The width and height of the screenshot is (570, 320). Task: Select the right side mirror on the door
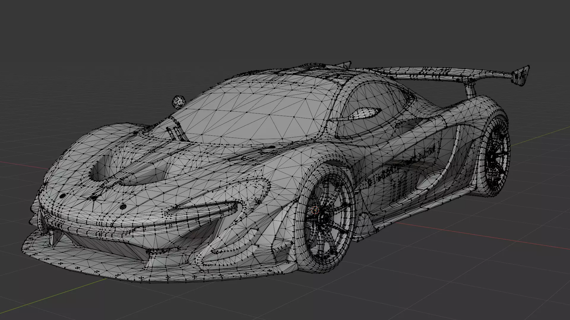coord(365,113)
